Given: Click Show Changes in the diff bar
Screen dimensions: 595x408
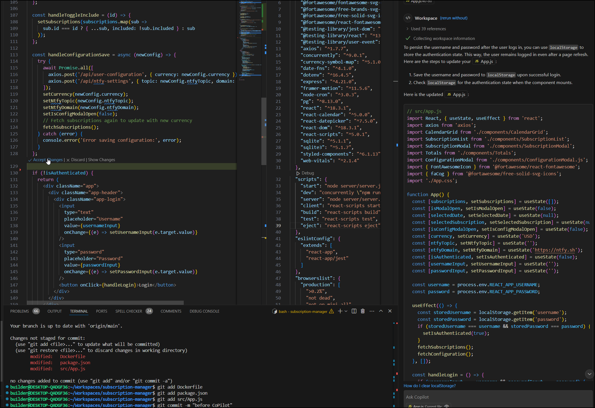Looking at the screenshot, I should 101,160.
